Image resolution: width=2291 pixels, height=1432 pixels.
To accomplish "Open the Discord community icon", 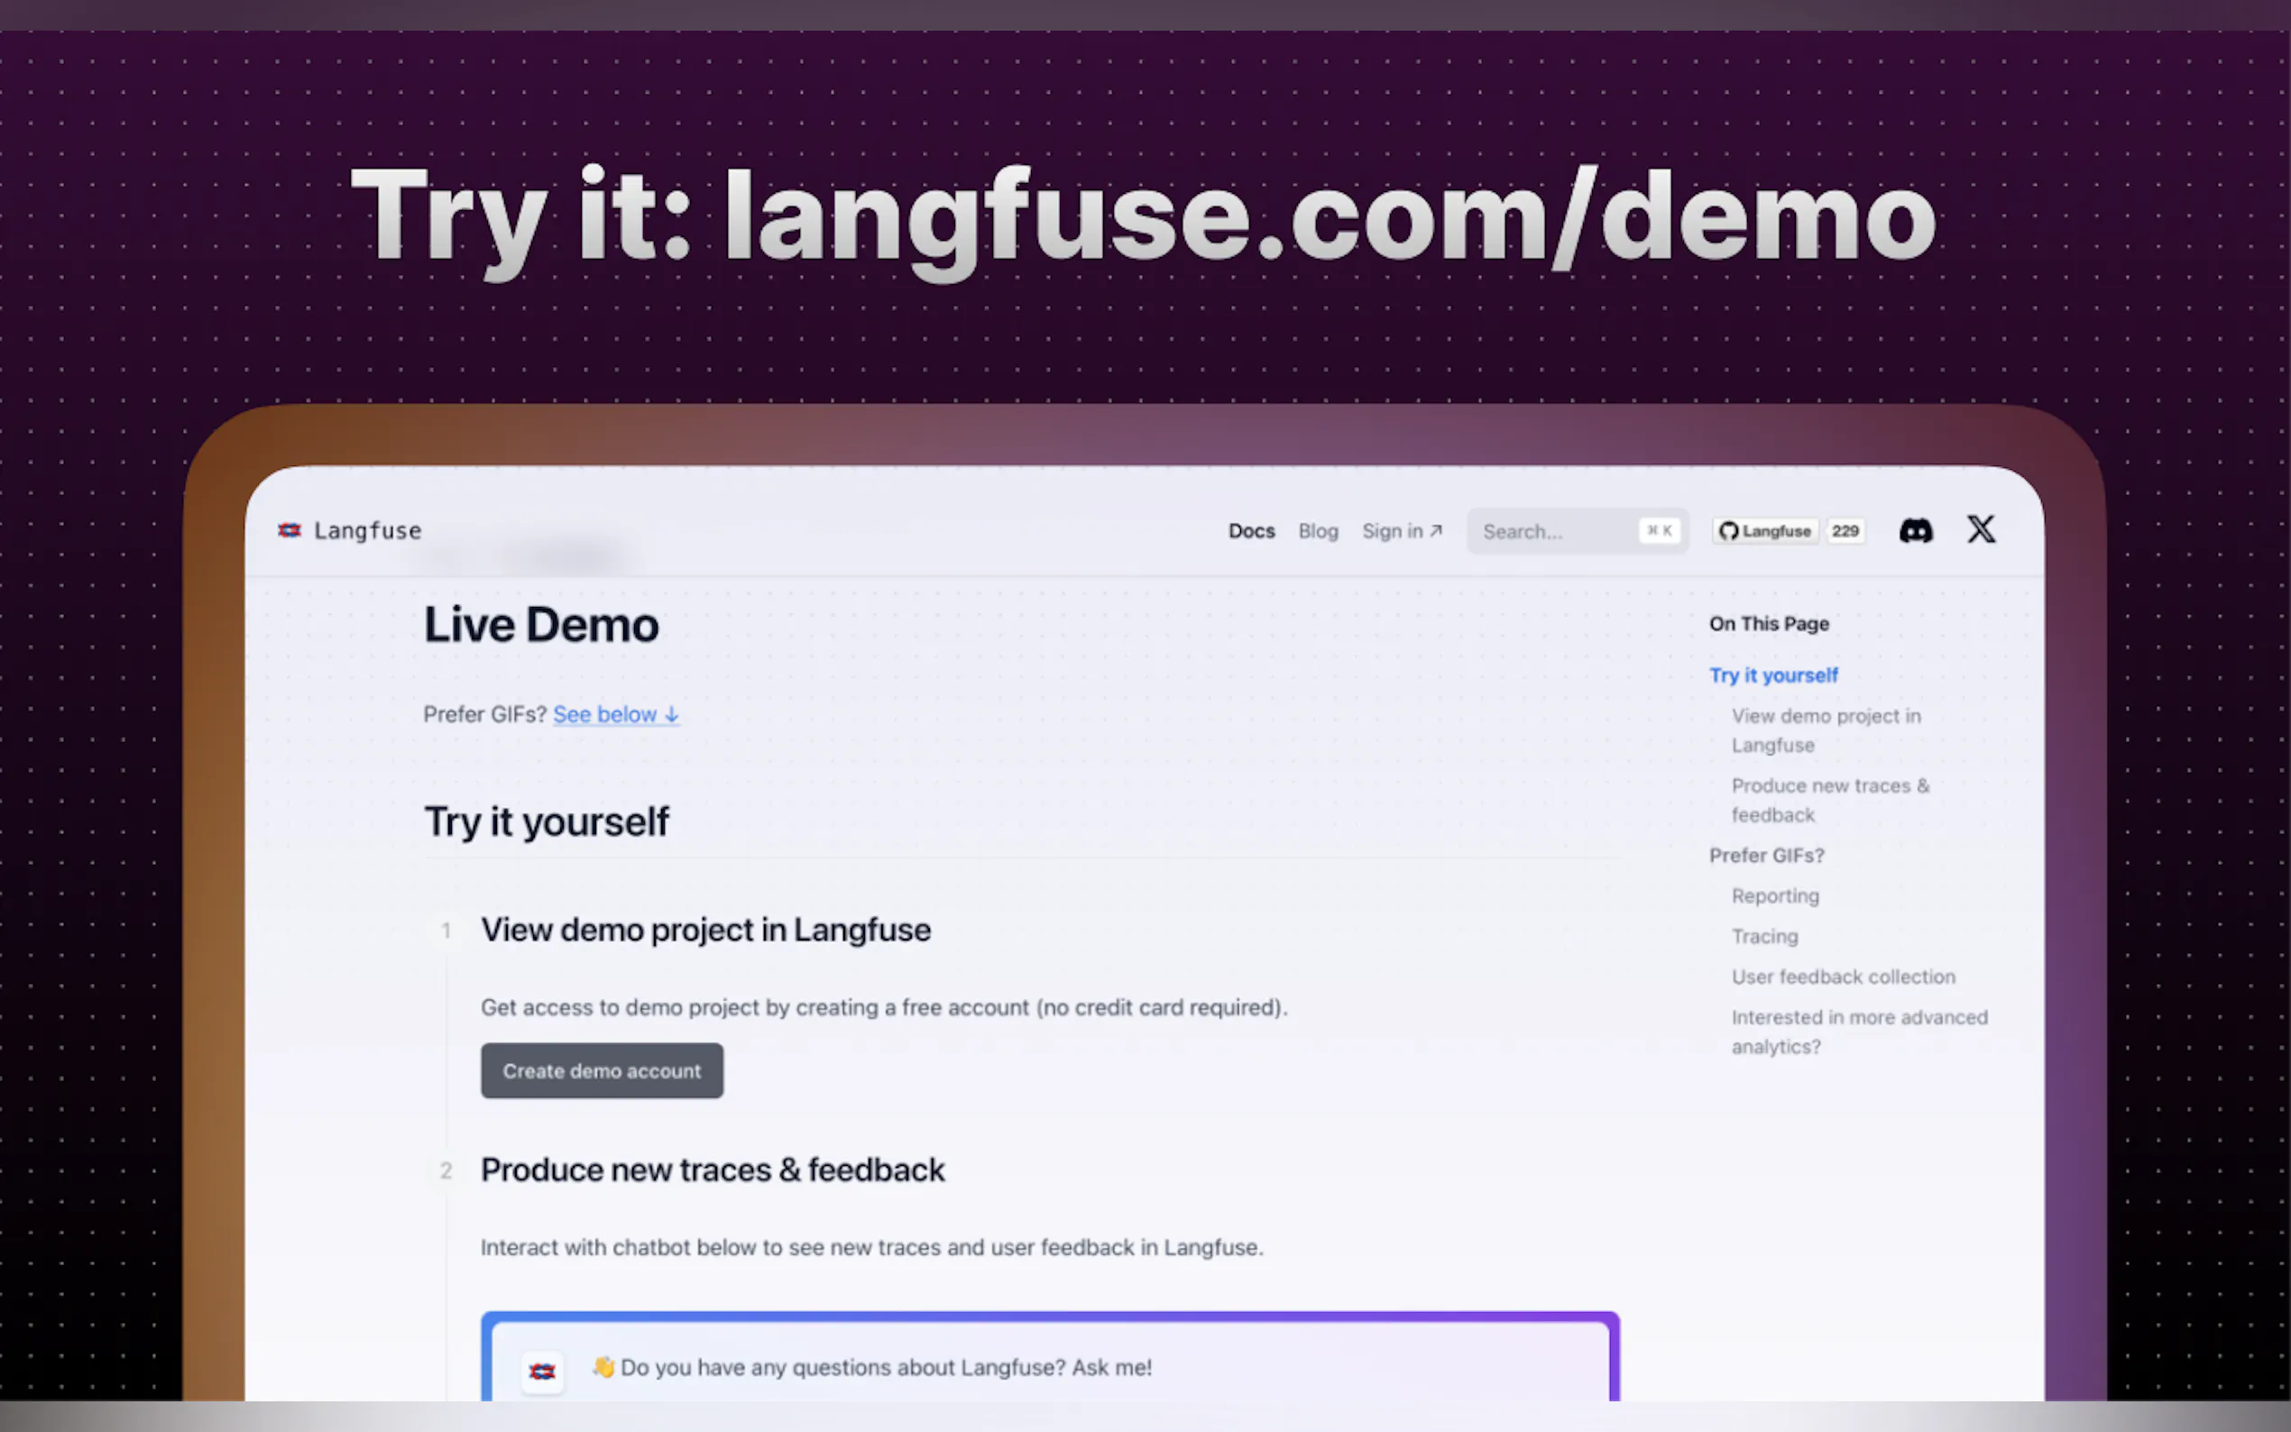I will [1915, 530].
